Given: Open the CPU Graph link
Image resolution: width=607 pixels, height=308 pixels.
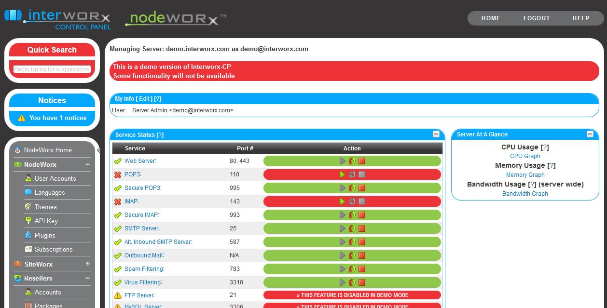Looking at the screenshot, I should pos(525,156).
